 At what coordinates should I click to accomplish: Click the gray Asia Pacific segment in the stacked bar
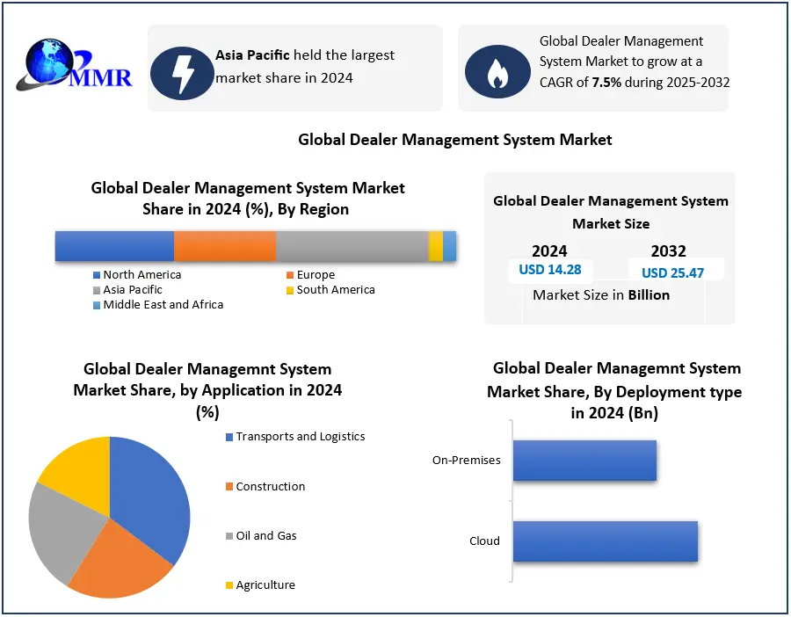pos(352,246)
